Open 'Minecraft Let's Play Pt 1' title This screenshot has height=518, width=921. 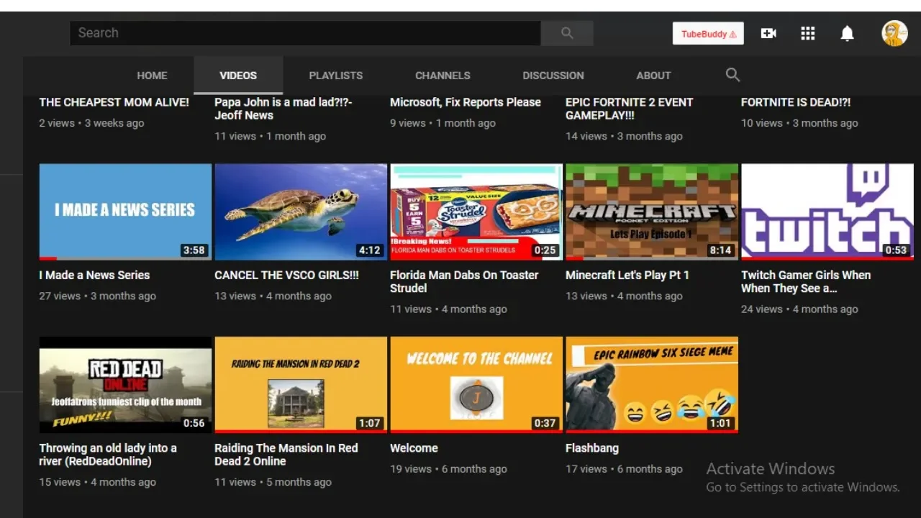pos(627,275)
